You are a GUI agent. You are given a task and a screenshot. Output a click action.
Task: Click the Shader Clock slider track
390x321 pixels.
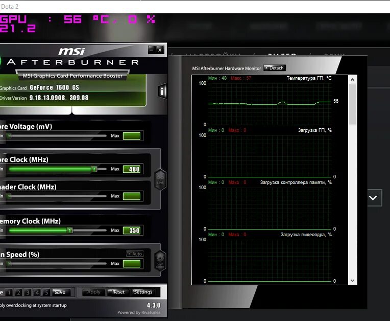[58, 196]
